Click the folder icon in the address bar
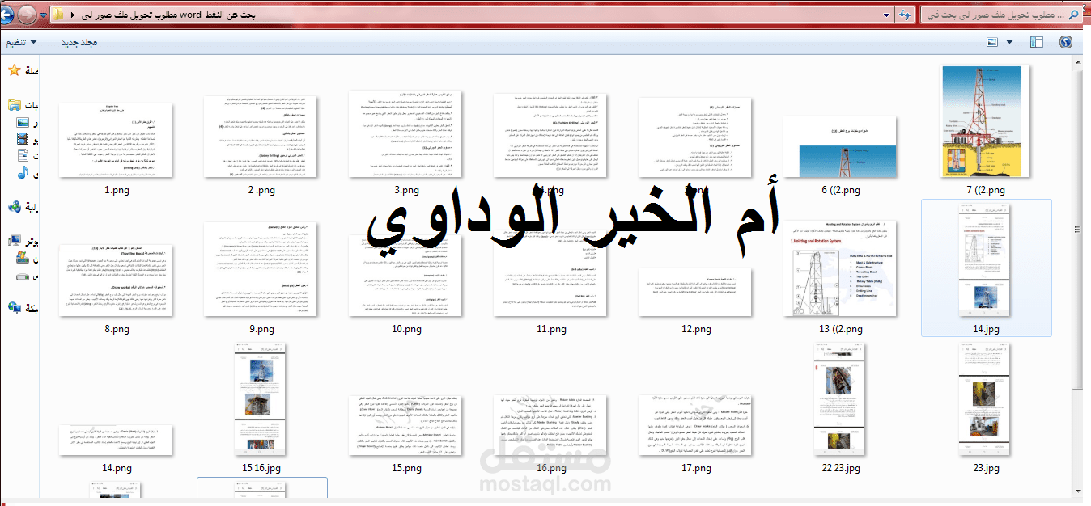The height and width of the screenshot is (506, 1091). [x=59, y=15]
